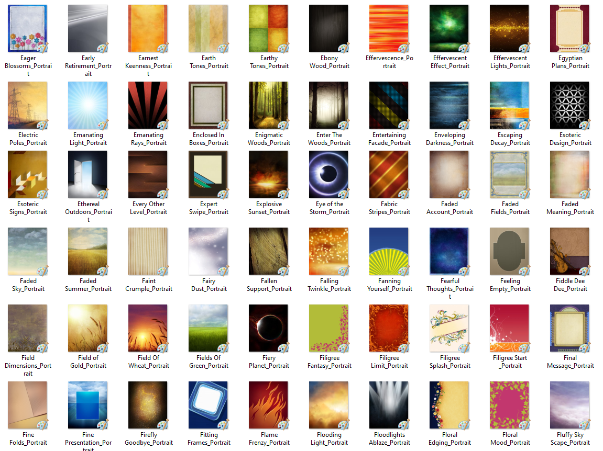Click the Faded Summer_Portrait file name label
603x451 pixels.
(88, 285)
